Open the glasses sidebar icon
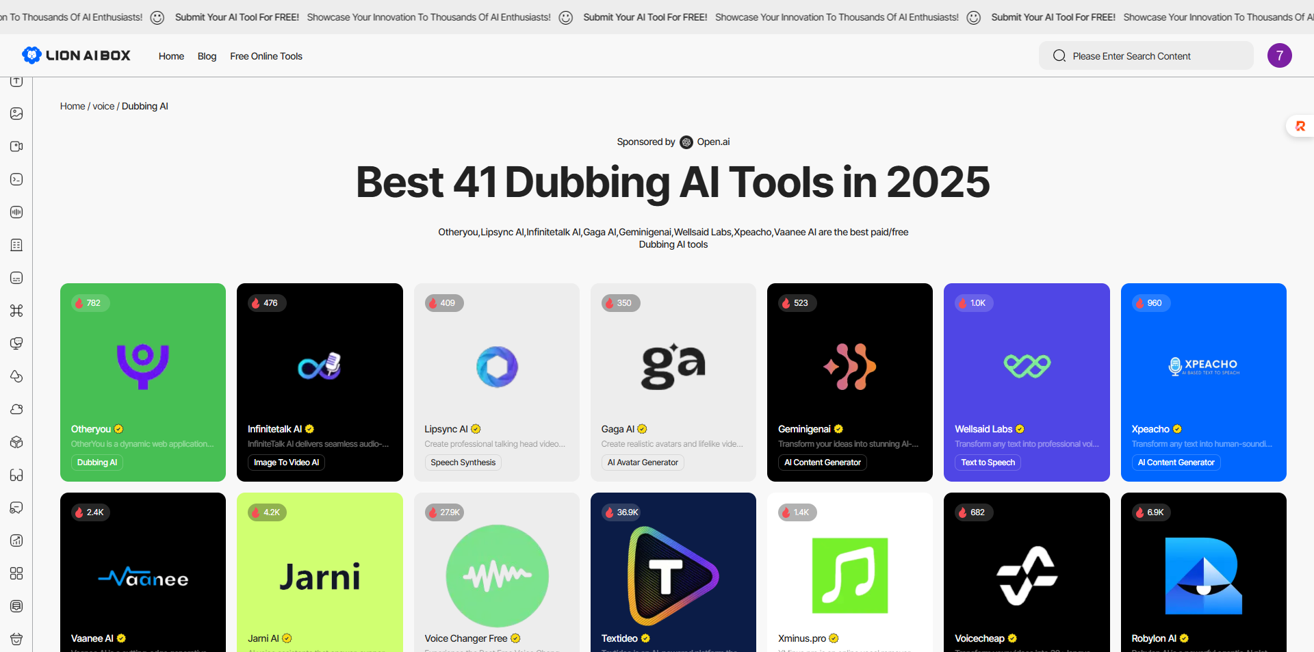This screenshot has width=1314, height=652. pyautogui.click(x=16, y=475)
